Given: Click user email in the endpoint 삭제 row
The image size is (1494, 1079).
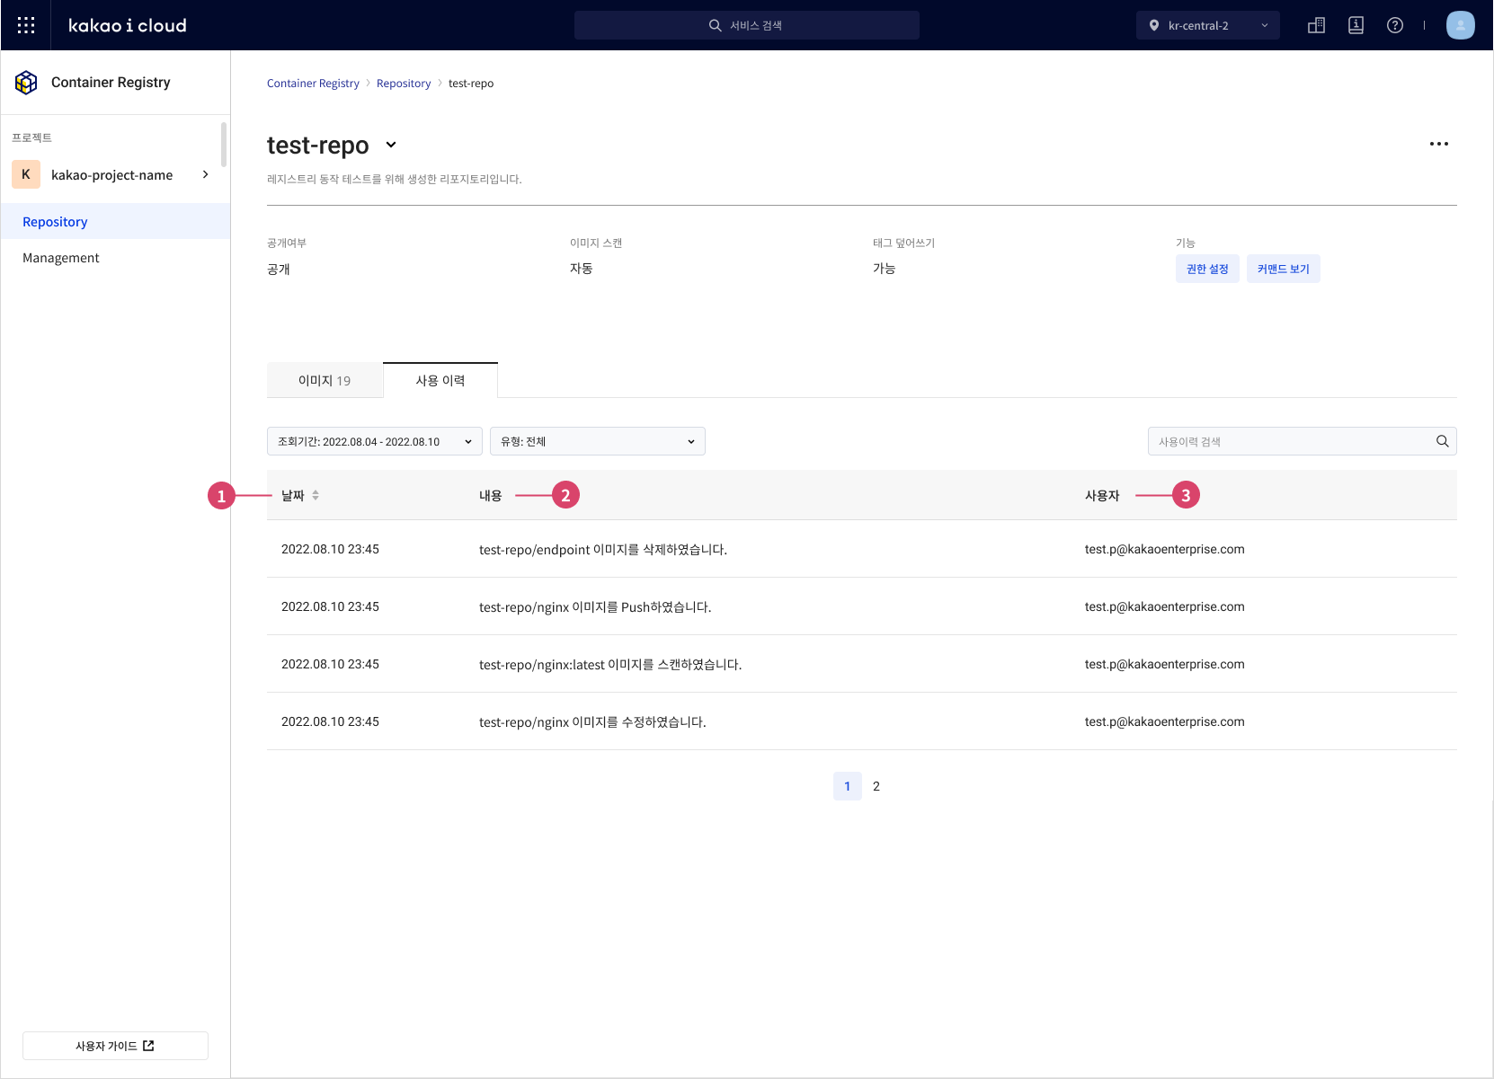Looking at the screenshot, I should tap(1164, 549).
